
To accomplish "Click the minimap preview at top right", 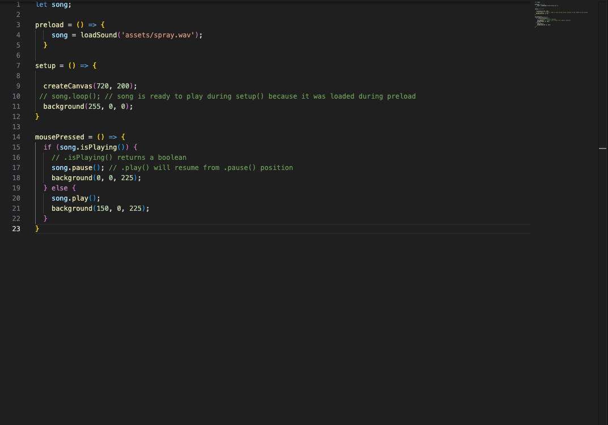I will (x=561, y=14).
